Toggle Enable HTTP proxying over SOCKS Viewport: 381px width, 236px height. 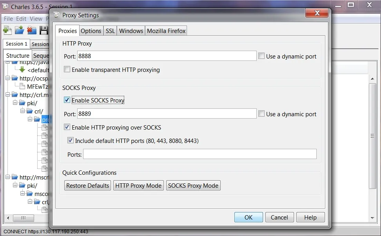[67, 127]
